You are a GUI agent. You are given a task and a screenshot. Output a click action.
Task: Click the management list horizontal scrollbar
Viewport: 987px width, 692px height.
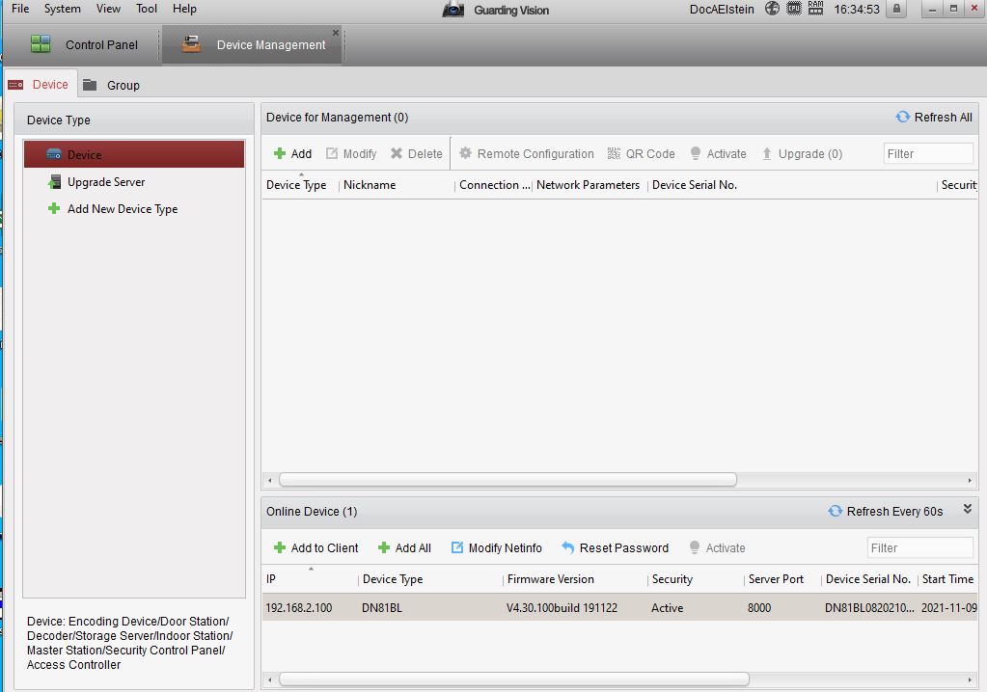507,480
